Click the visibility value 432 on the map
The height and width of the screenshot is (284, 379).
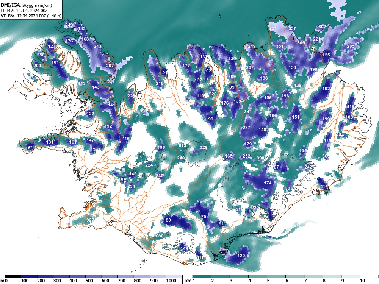(298, 85)
